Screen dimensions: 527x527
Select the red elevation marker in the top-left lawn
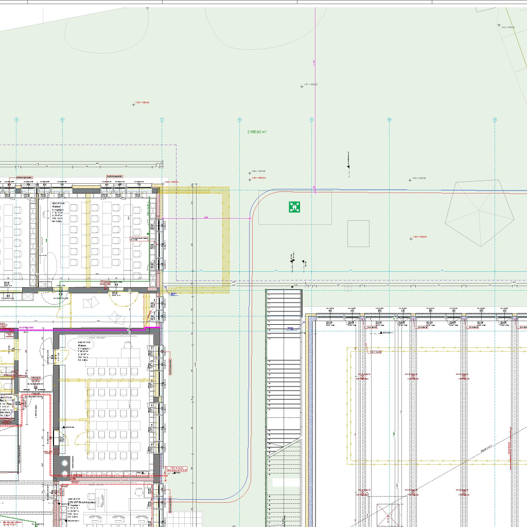[141, 103]
